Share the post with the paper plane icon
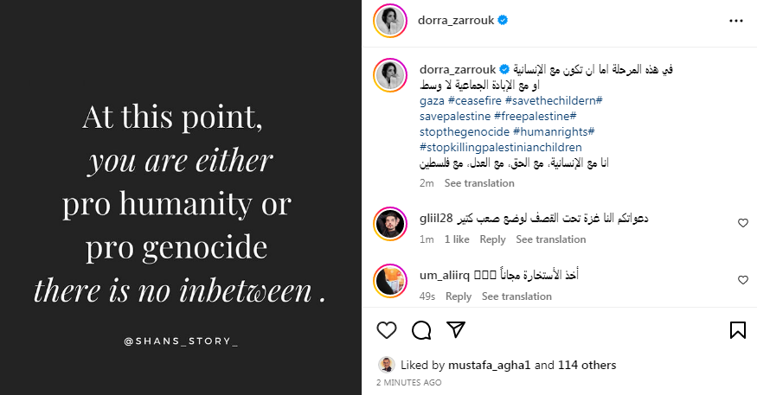This screenshot has height=395, width=757. (456, 329)
